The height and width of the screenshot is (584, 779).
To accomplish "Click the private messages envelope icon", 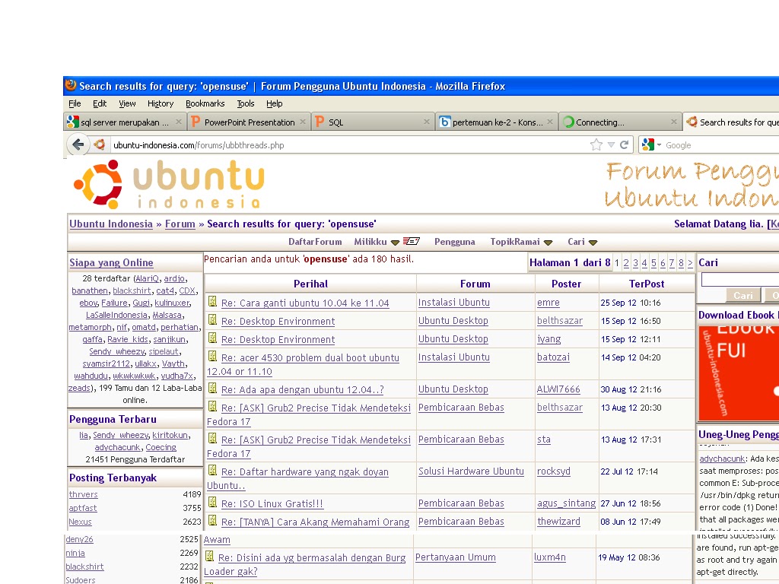I will (411, 241).
